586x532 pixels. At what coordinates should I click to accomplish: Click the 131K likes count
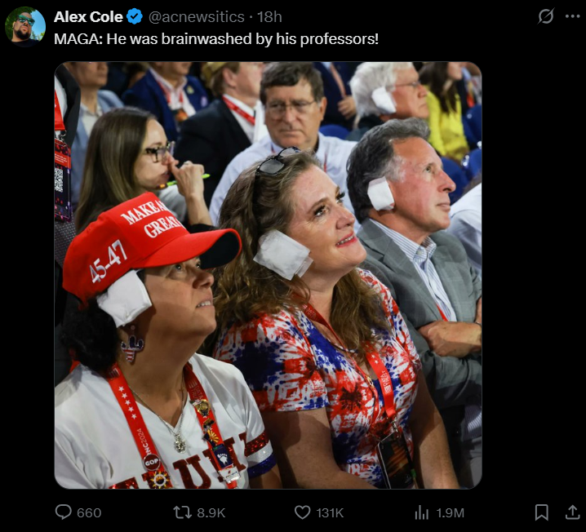click(330, 512)
